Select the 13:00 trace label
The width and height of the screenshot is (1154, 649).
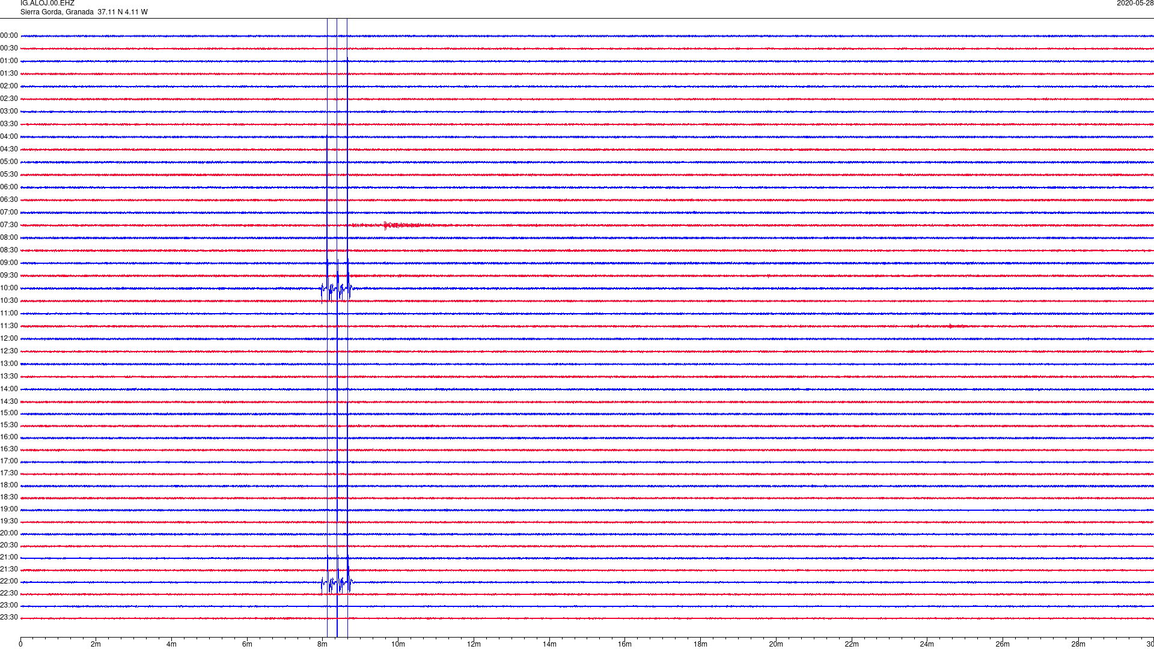coord(9,364)
